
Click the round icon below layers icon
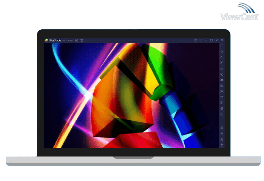pos(222,114)
